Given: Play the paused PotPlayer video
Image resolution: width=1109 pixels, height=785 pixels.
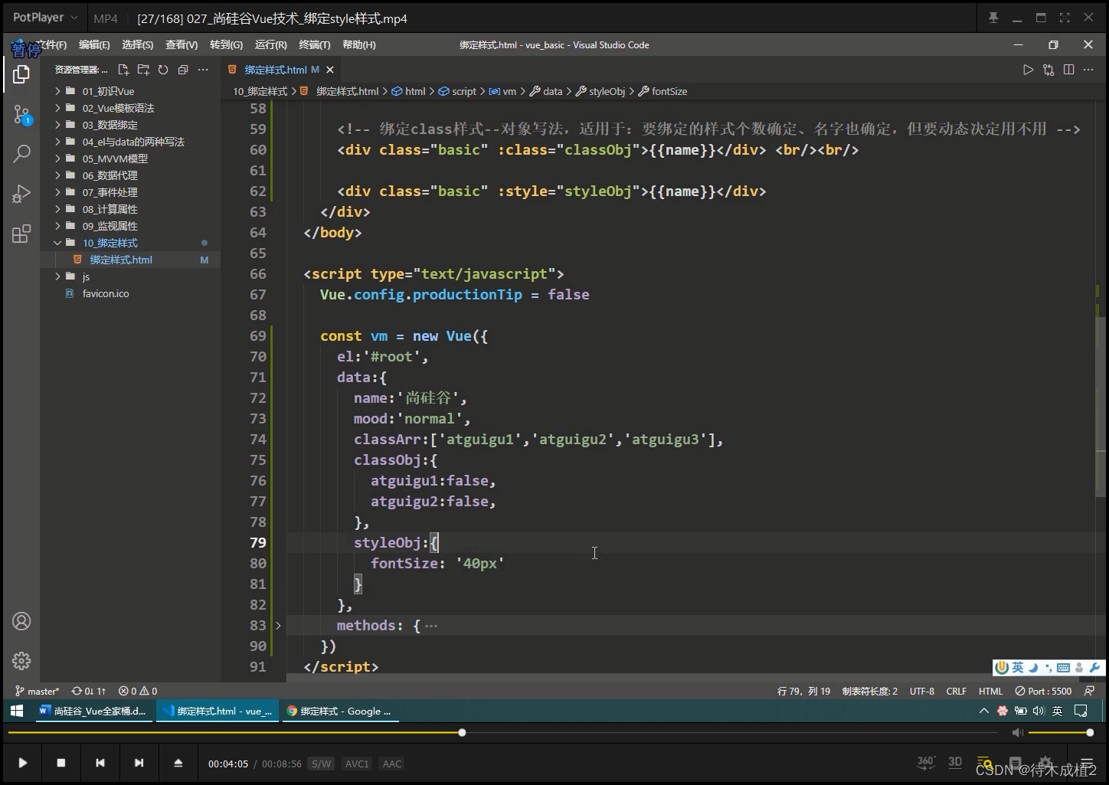Looking at the screenshot, I should coord(23,763).
